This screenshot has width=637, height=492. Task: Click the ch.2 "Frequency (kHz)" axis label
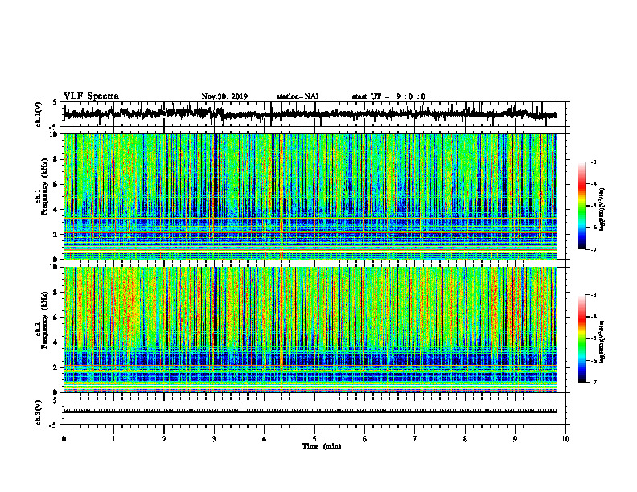click(44, 320)
